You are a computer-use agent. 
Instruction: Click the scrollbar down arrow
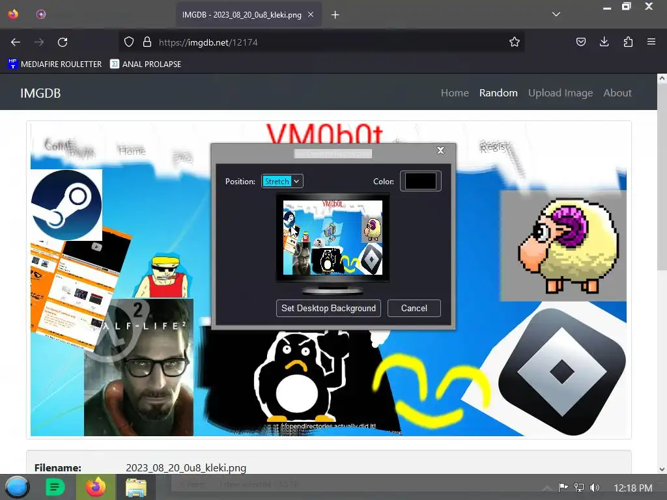662,469
